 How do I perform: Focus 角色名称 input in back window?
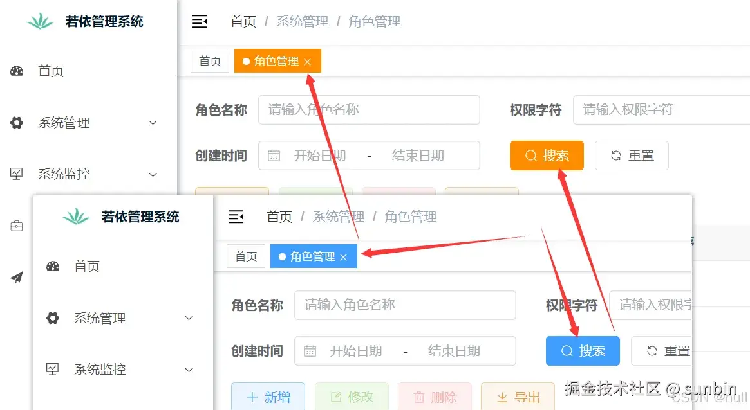coord(369,110)
